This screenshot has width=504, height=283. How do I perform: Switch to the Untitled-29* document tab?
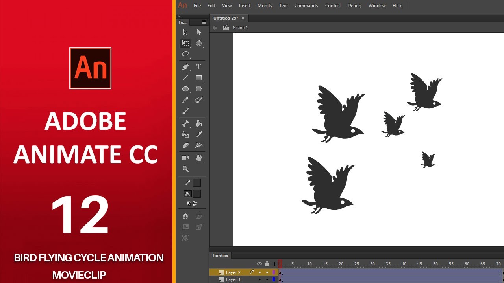point(226,18)
